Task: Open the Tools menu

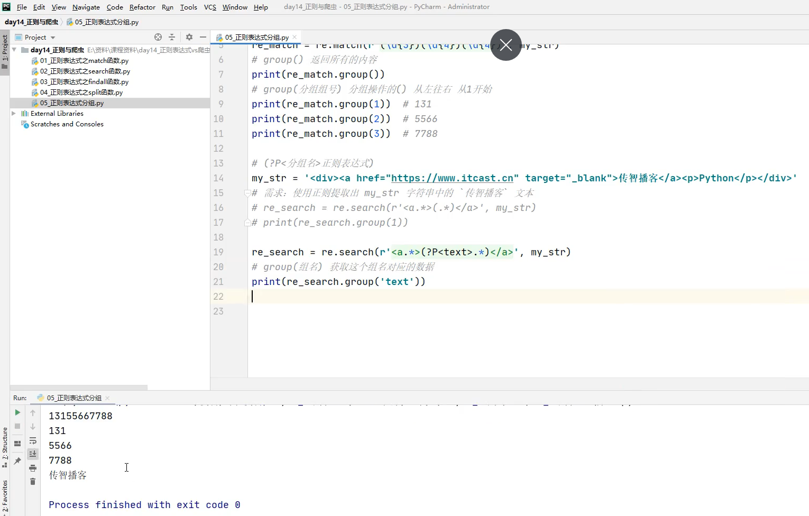Action: pos(189,7)
